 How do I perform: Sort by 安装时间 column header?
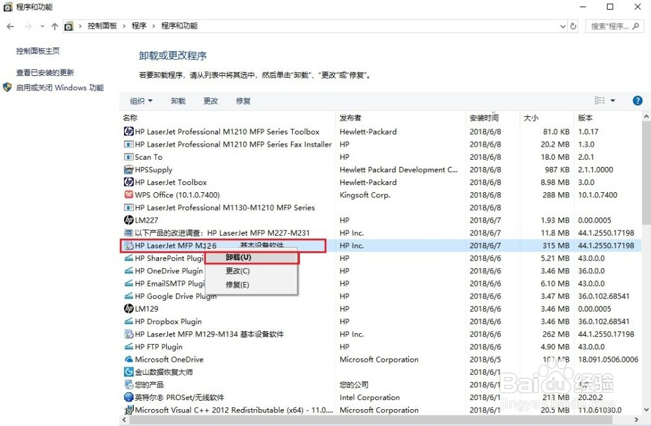pos(493,118)
